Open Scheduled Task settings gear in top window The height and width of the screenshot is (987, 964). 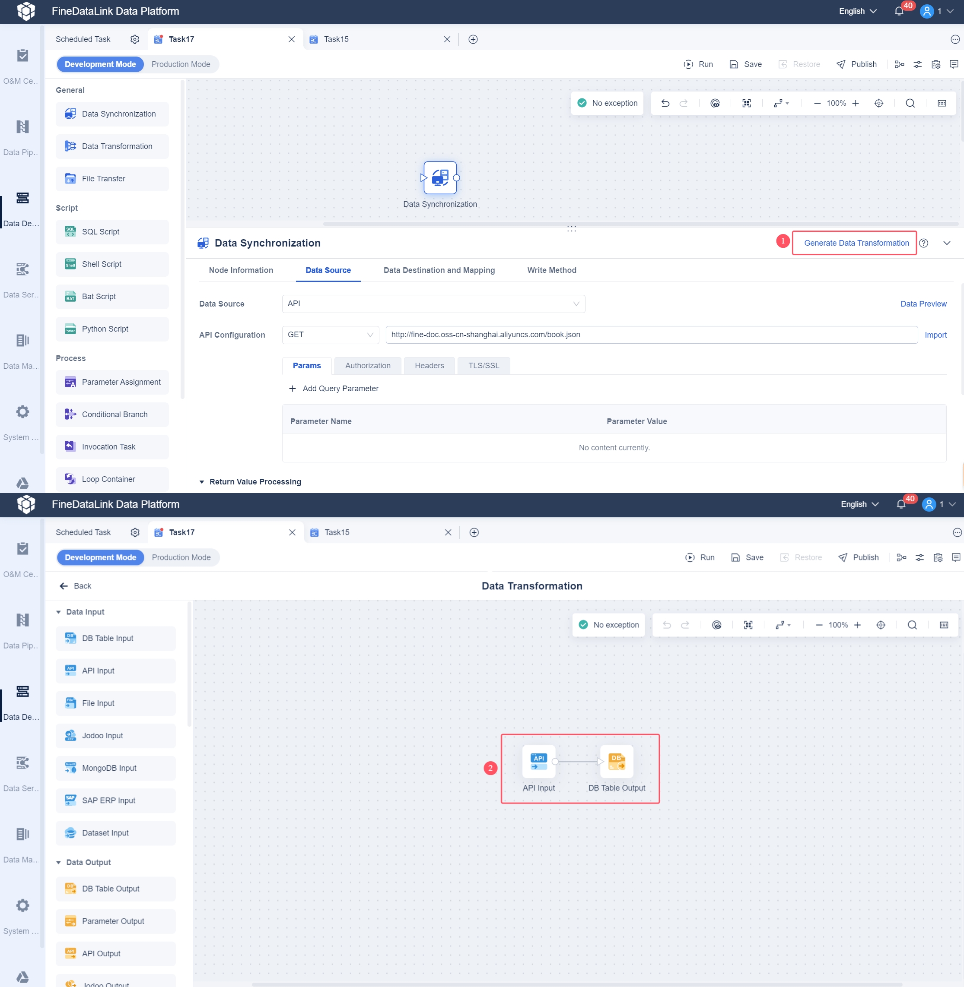[135, 39]
